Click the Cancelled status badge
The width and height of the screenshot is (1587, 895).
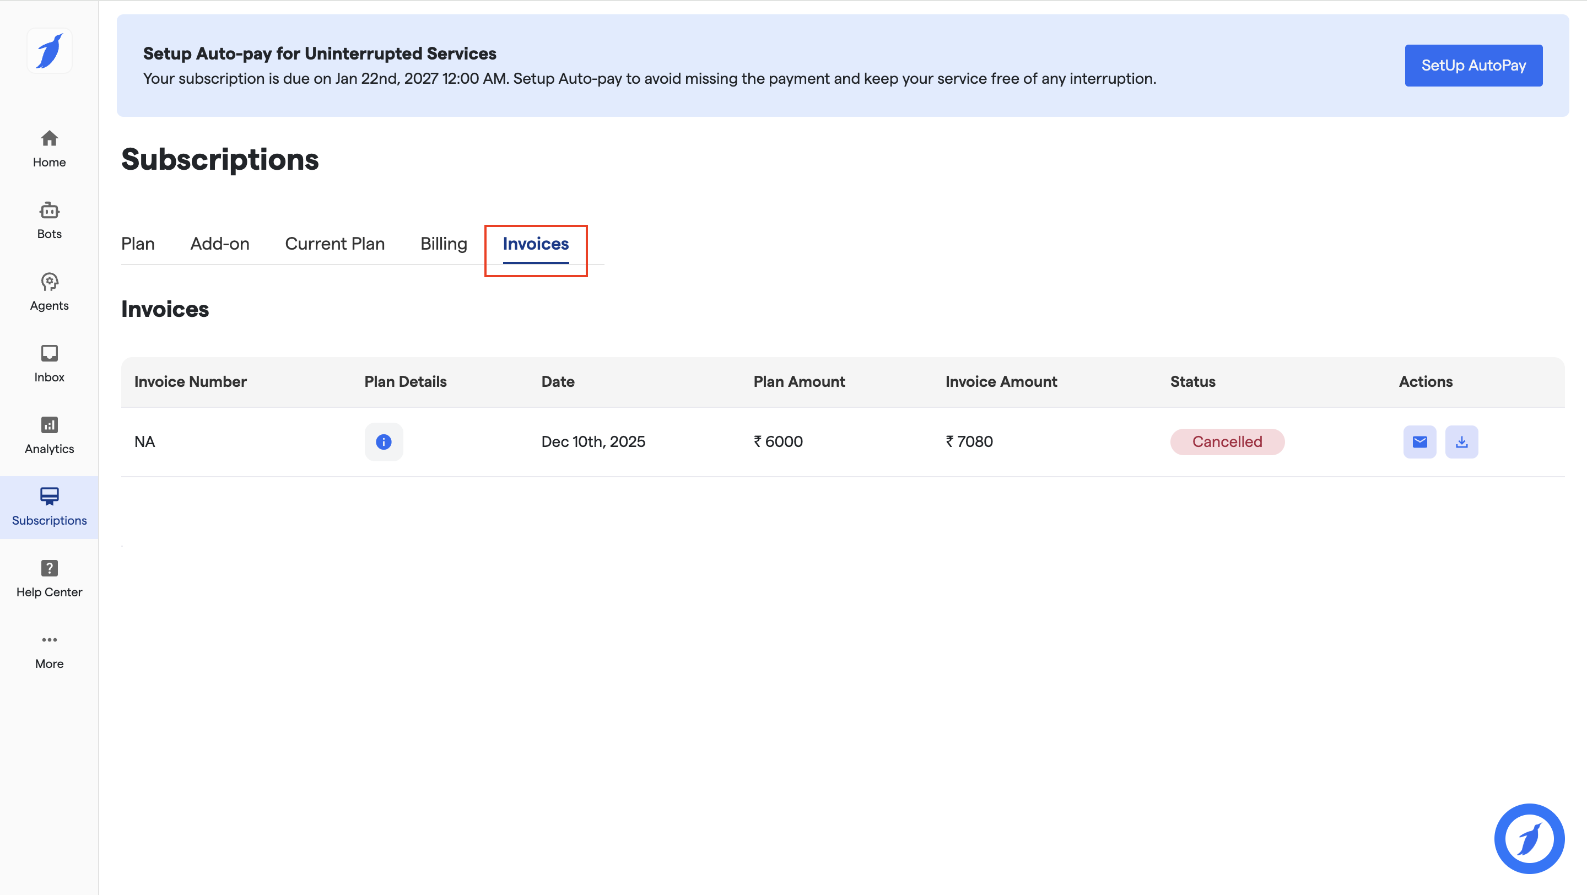[1227, 441]
